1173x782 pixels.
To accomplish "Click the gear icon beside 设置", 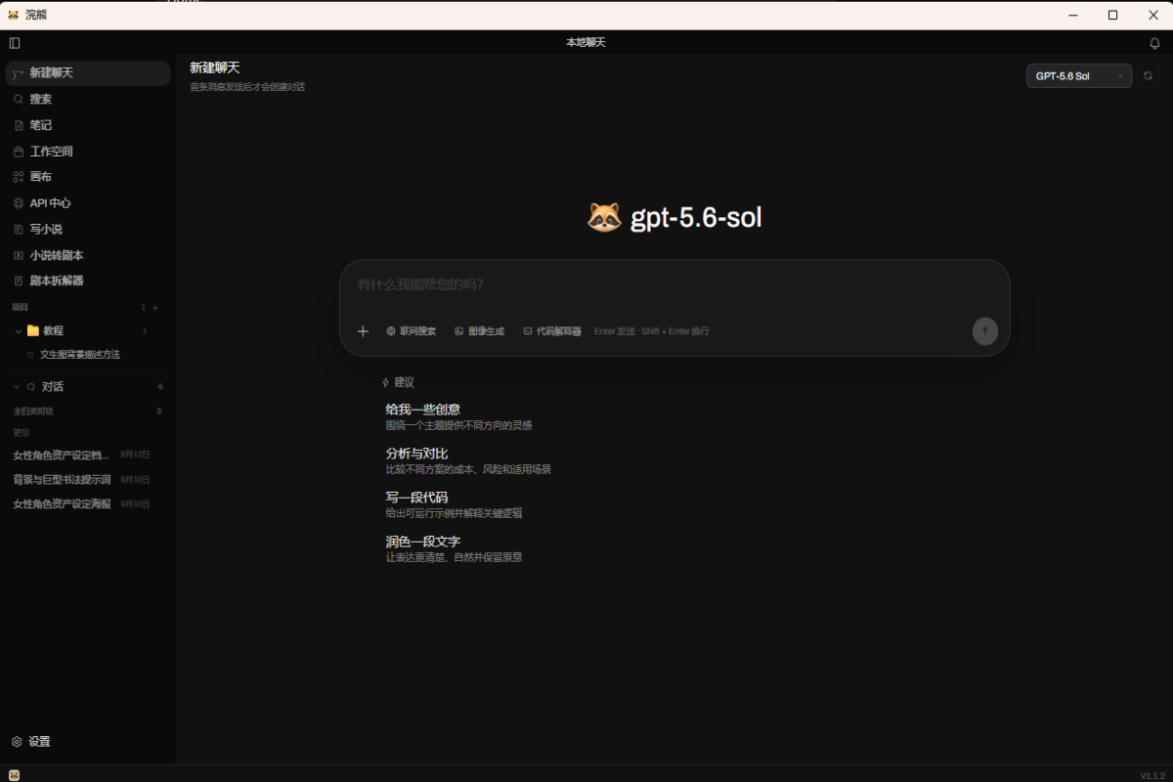I will pyautogui.click(x=17, y=742).
